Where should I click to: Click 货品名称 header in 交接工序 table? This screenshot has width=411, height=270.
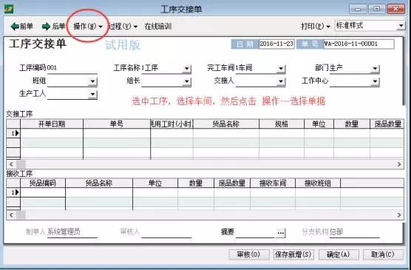click(x=226, y=124)
